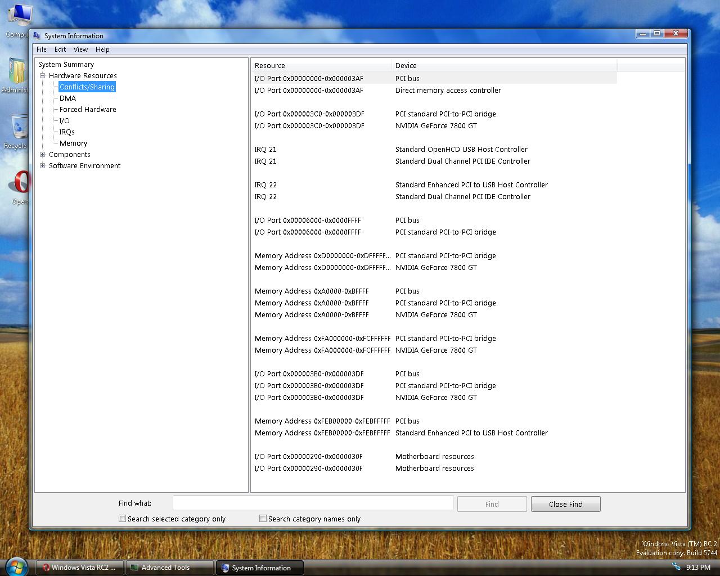The image size is (720, 576).
Task: Select IRQs tree item
Action: click(x=67, y=132)
